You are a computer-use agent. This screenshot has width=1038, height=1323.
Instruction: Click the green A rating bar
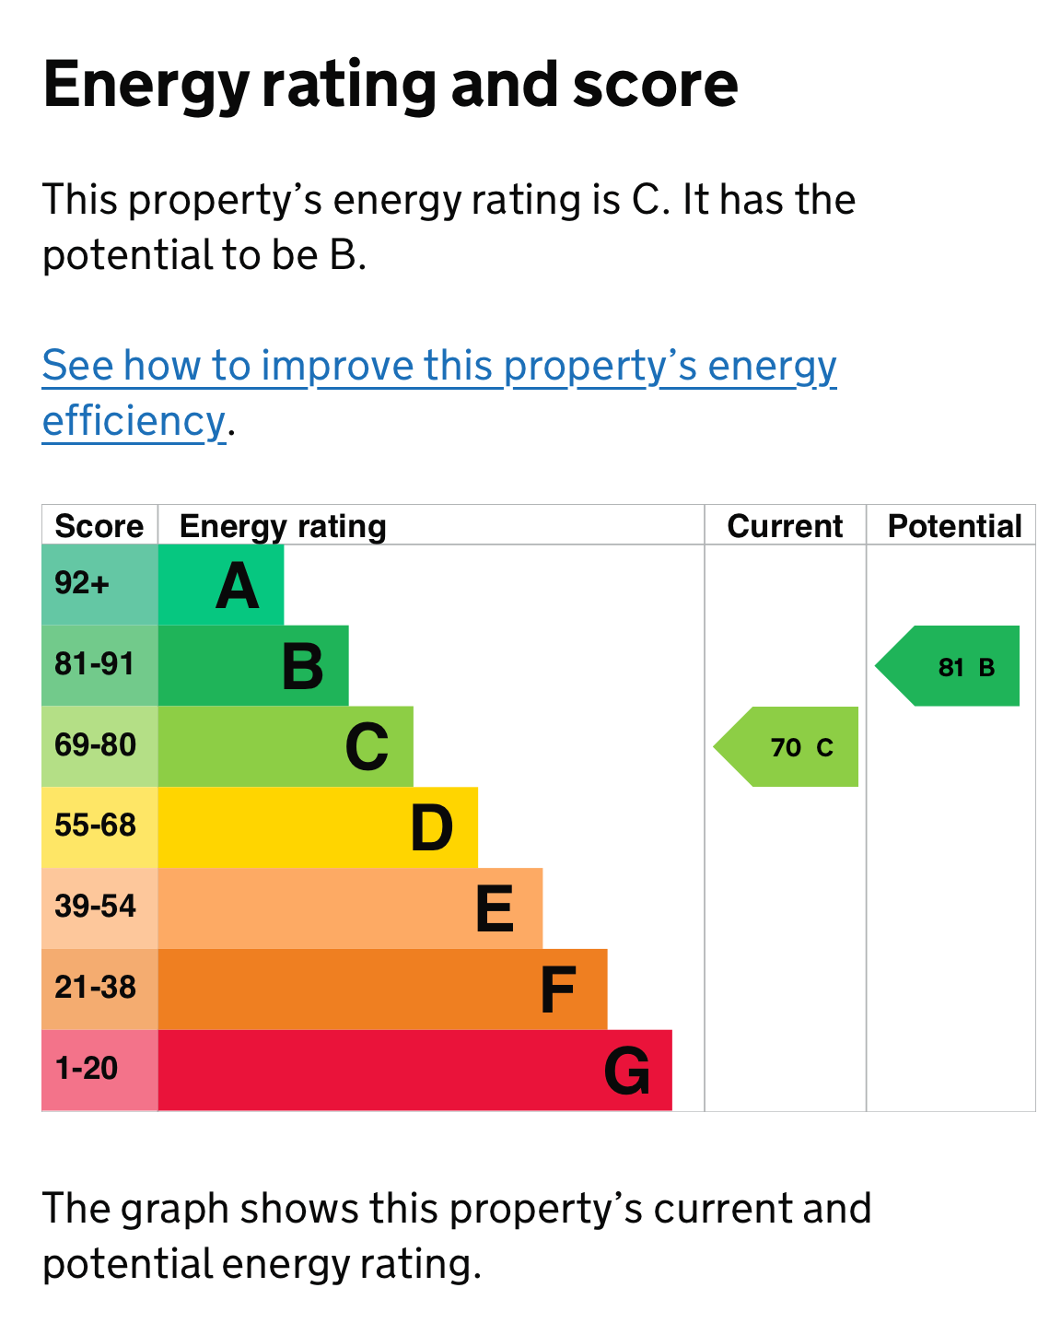tap(221, 585)
